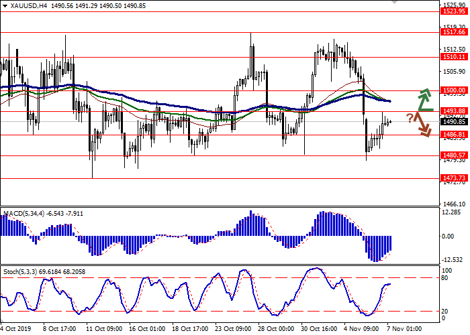
Task: Select the 1523.95 top price label
Action: pos(454,11)
